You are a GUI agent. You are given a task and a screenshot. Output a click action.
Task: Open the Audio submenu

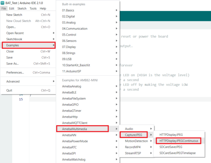point(136,129)
